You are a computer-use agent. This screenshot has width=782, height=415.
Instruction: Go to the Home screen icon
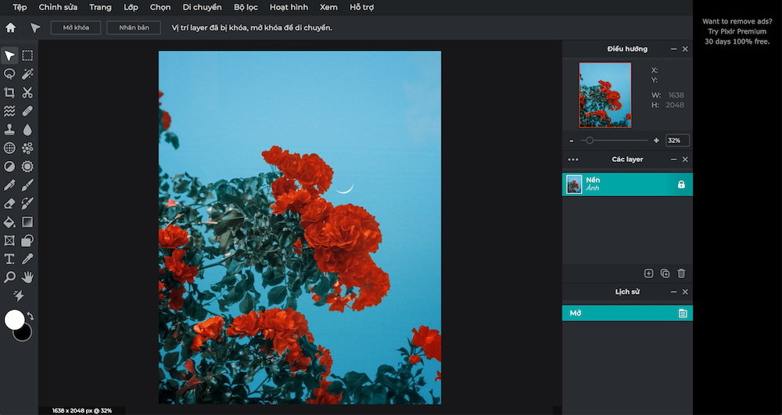(x=10, y=28)
